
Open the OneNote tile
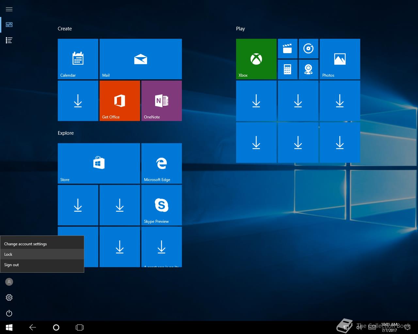162,101
